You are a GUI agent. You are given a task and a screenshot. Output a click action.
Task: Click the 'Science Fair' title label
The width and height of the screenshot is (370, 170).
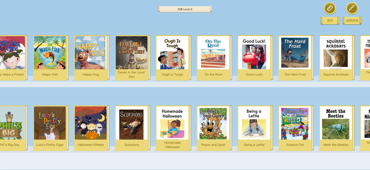point(295,145)
